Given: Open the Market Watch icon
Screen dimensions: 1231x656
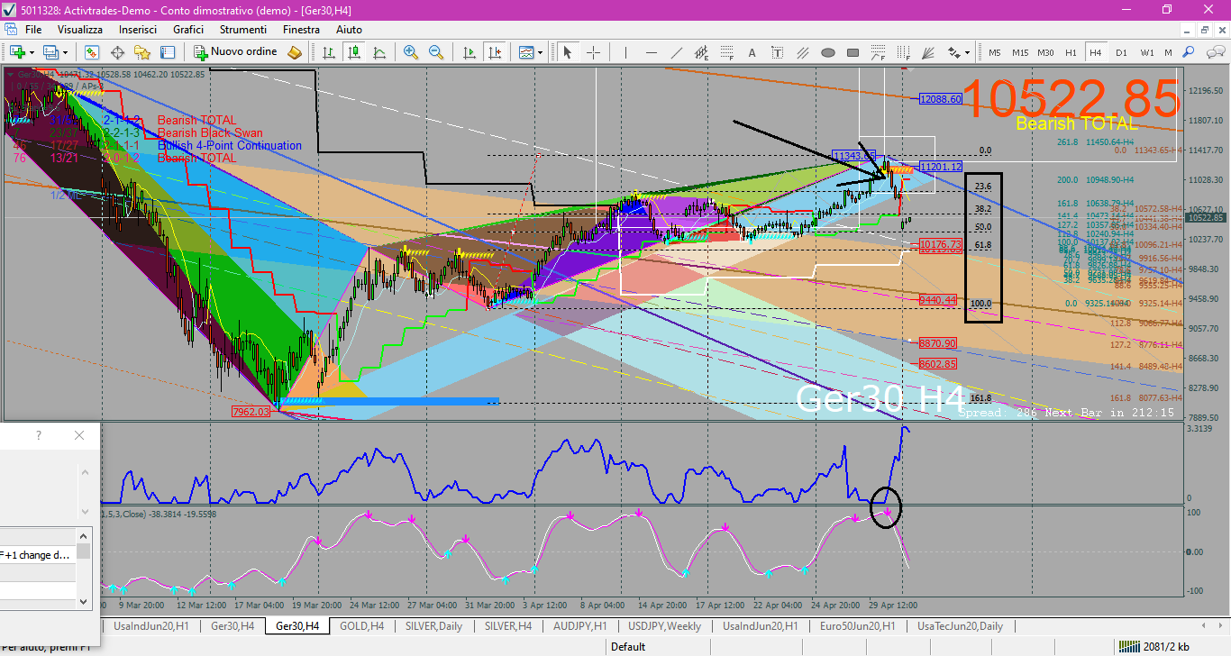Looking at the screenshot, I should coord(92,52).
